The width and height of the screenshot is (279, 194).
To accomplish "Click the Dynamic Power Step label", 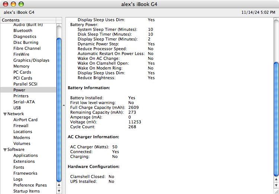I will [99, 44].
